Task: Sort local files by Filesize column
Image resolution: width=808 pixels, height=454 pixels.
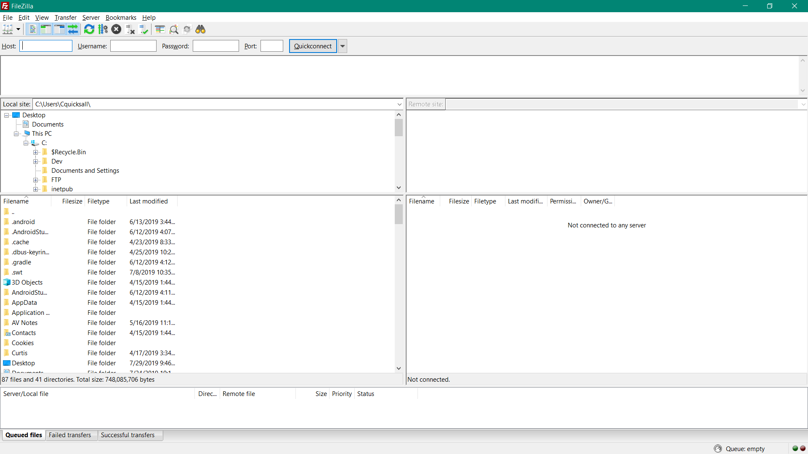Action: 68,201
